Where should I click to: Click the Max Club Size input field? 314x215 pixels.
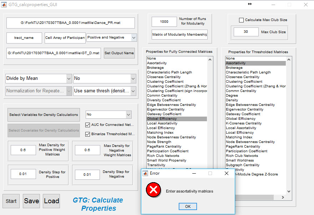coord(246,32)
